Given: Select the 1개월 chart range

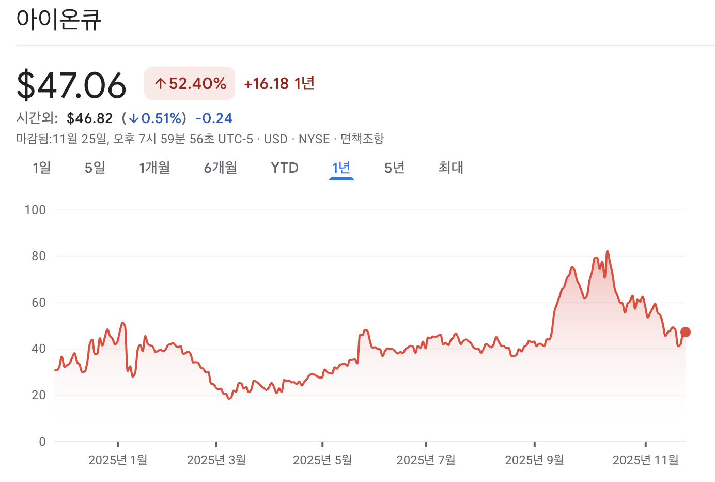Looking at the screenshot, I should click(x=154, y=168).
